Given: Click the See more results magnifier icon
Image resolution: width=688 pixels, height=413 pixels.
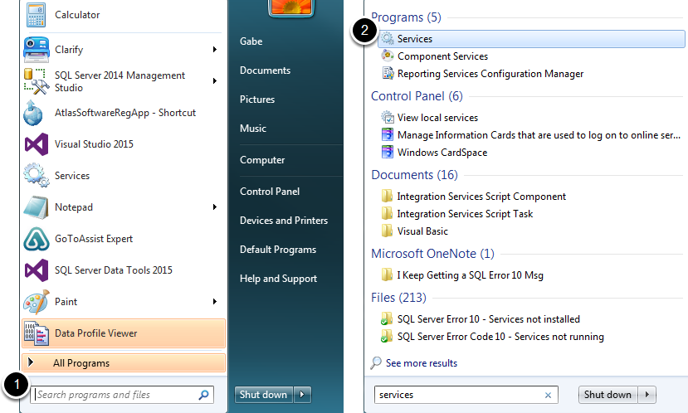Looking at the screenshot, I should pos(376,363).
